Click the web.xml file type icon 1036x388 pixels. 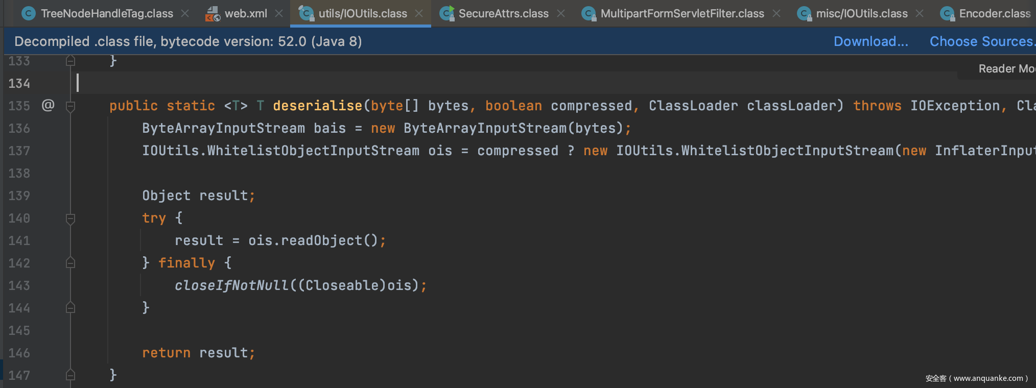coord(213,14)
